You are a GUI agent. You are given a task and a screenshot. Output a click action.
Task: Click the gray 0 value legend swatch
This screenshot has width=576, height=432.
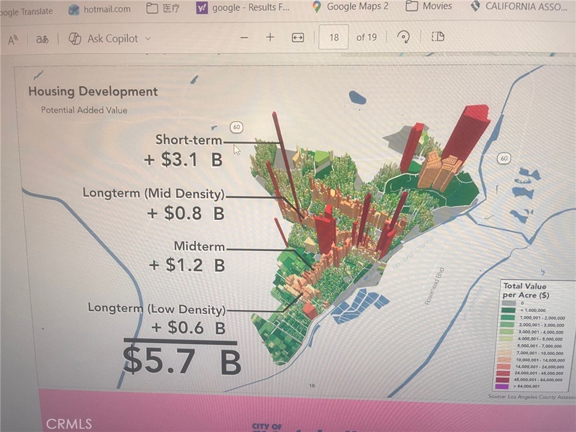[508, 304]
